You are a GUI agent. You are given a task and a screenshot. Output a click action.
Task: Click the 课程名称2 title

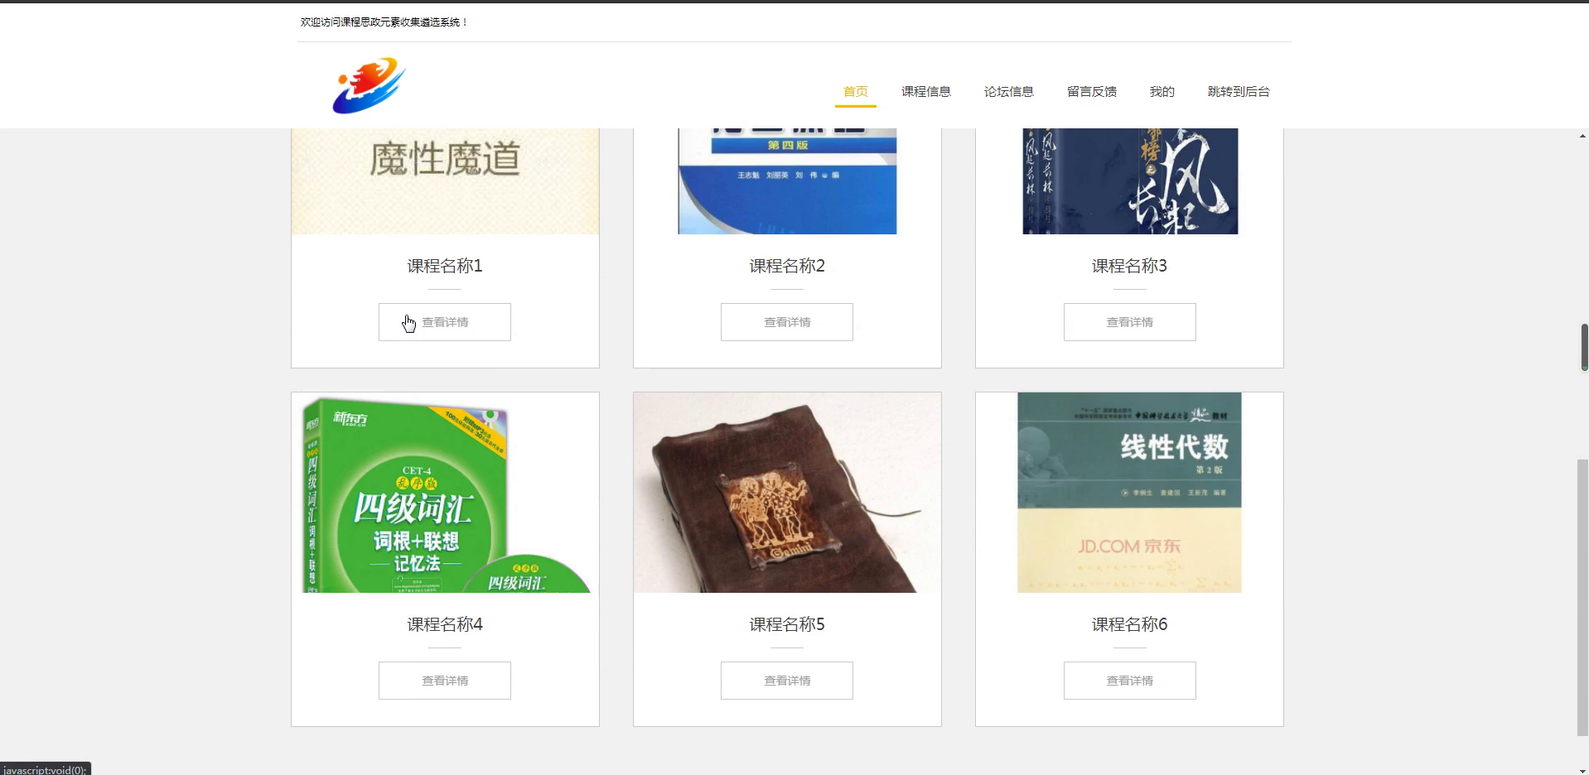[787, 266]
